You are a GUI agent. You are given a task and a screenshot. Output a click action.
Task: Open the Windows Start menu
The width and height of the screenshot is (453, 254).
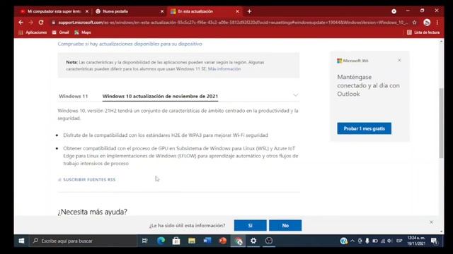pos(21,241)
